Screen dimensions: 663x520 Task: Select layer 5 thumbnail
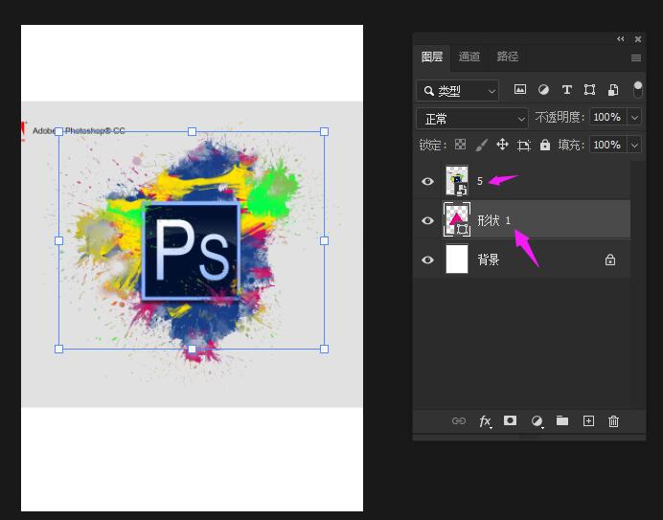457,181
